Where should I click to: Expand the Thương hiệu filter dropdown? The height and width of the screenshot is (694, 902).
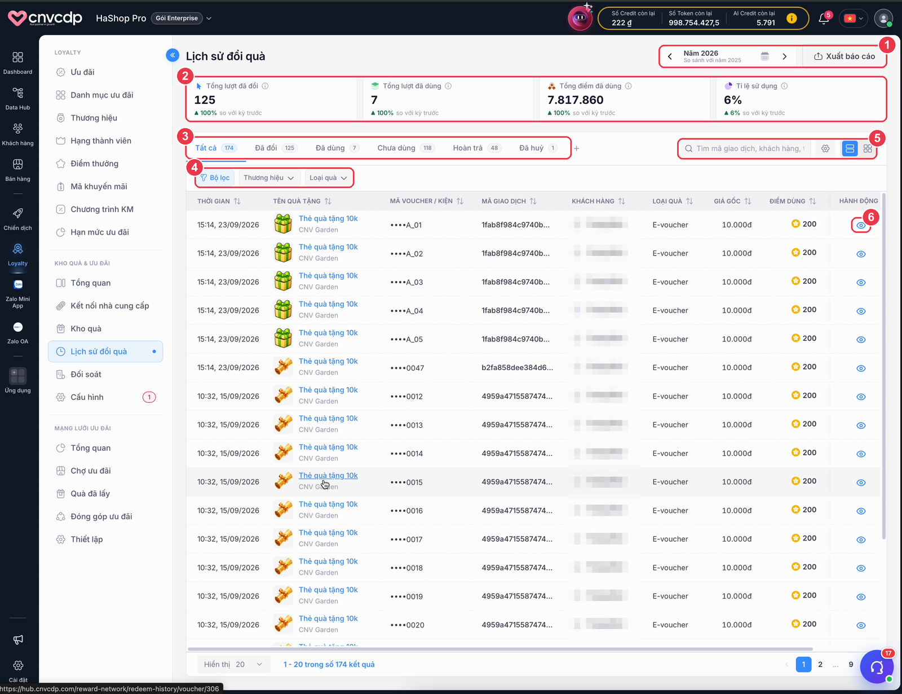[x=269, y=178]
